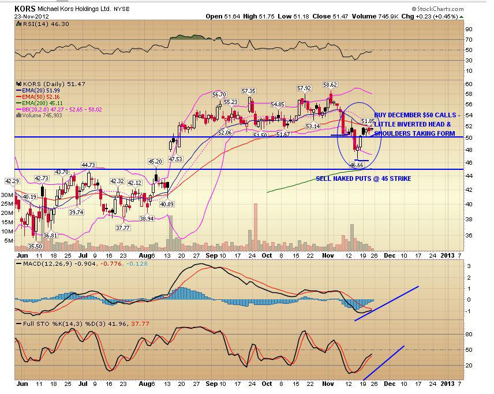
Task: Click the blue line marker before EMA(20)
Action: 18,91
